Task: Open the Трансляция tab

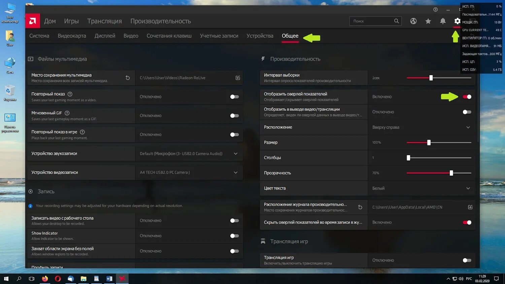Action: pos(105,21)
